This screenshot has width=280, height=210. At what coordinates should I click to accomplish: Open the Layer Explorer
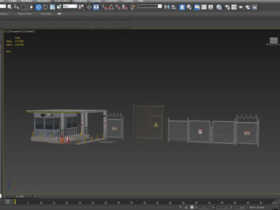click(189, 7)
